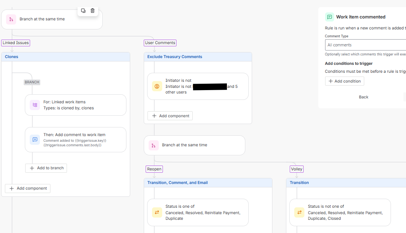Click the Back button
Viewport: 406px width, 233px height.
(x=363, y=97)
